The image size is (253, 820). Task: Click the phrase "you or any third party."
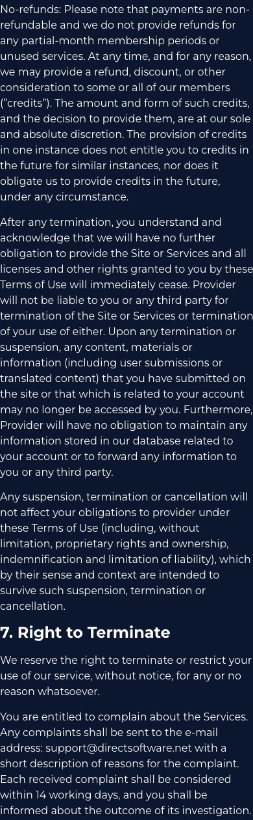[56, 472]
